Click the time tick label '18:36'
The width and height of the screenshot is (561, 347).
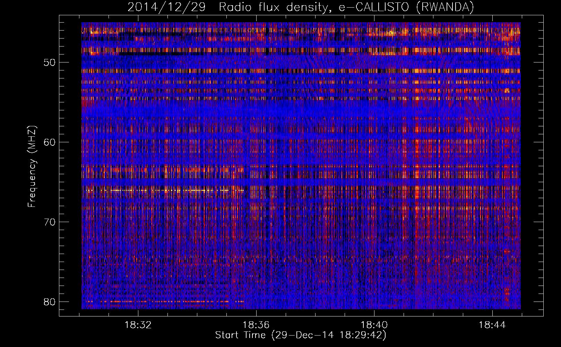[256, 325]
